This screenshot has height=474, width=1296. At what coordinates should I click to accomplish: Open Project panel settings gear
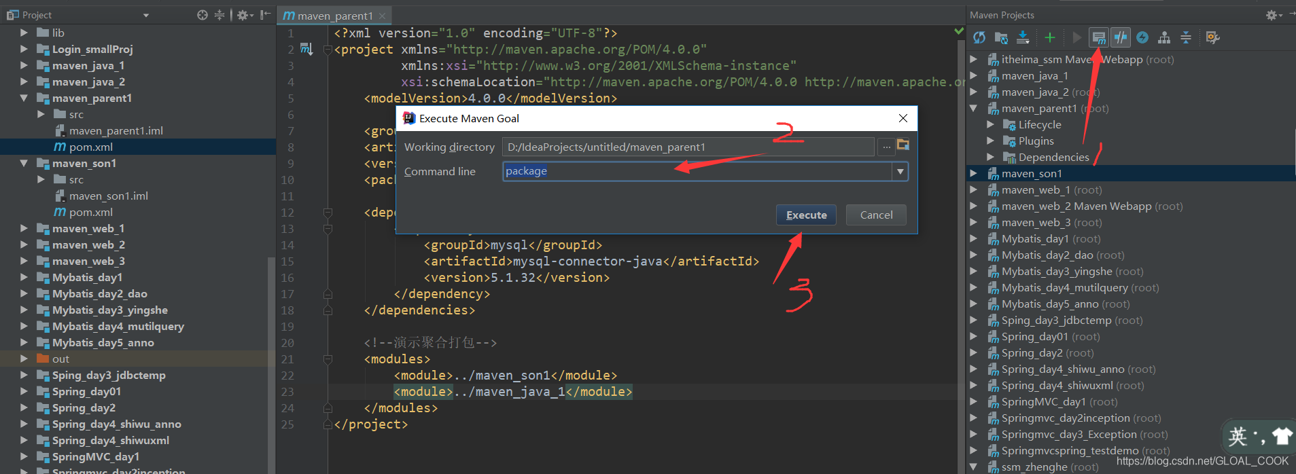pyautogui.click(x=245, y=15)
